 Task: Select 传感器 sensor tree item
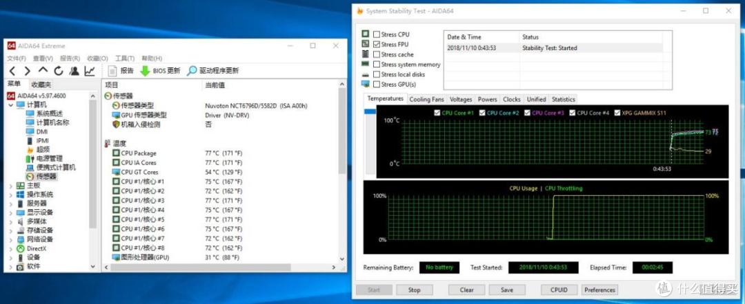41,177
